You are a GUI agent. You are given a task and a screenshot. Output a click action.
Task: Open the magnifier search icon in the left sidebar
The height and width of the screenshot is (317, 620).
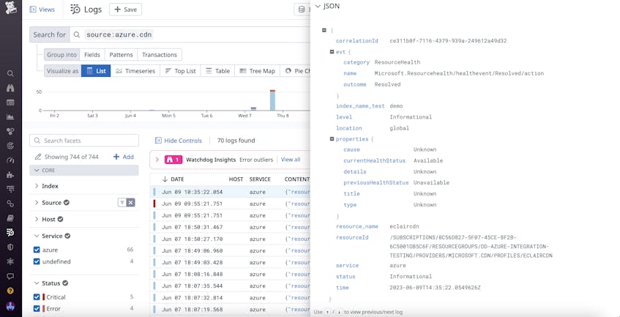(11, 73)
